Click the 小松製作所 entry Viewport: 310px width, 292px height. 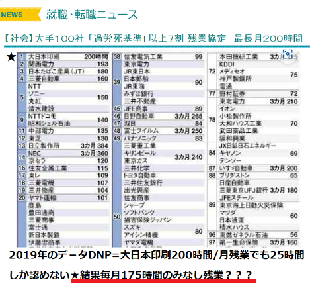235,116
